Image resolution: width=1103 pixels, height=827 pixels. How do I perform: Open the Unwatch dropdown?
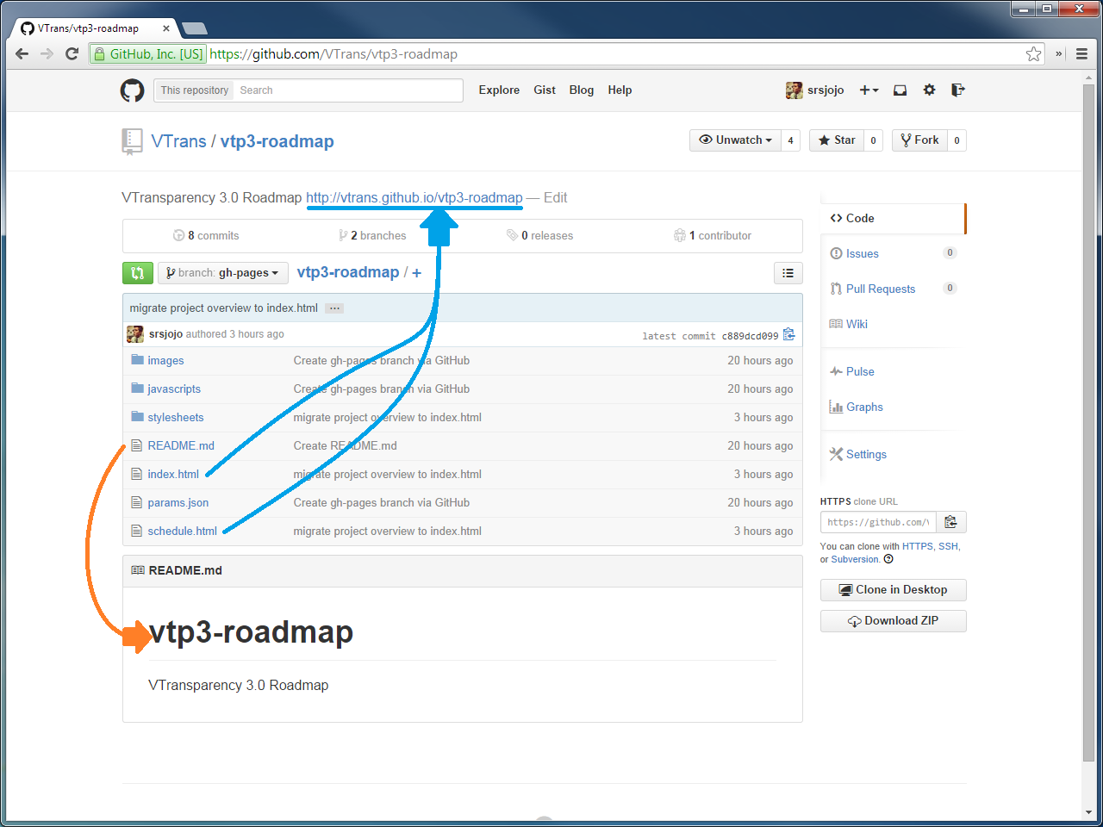point(735,140)
